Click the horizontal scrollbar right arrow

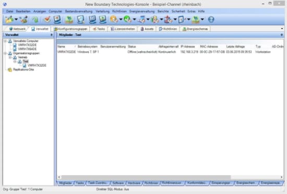click(281, 177)
